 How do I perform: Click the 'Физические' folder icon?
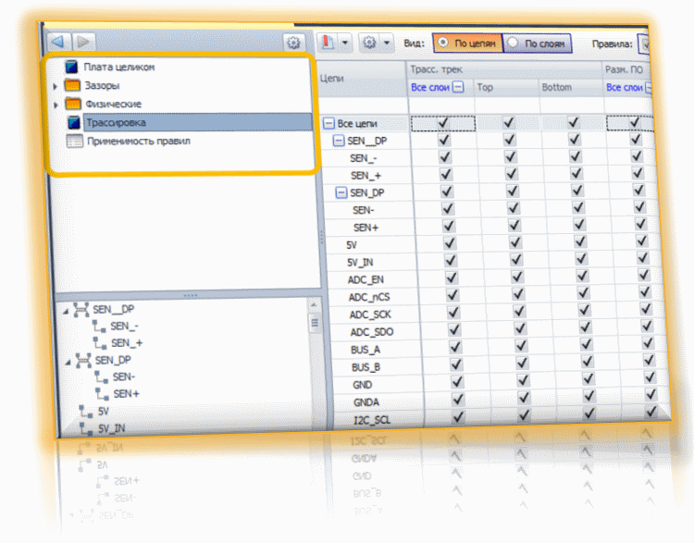pyautogui.click(x=73, y=104)
